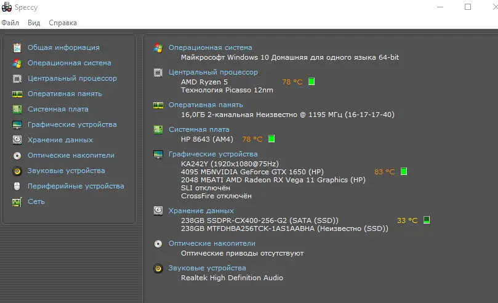Screen dimensions: 498x303
Task: Click the Сеть network card icon
Action: tap(17, 201)
